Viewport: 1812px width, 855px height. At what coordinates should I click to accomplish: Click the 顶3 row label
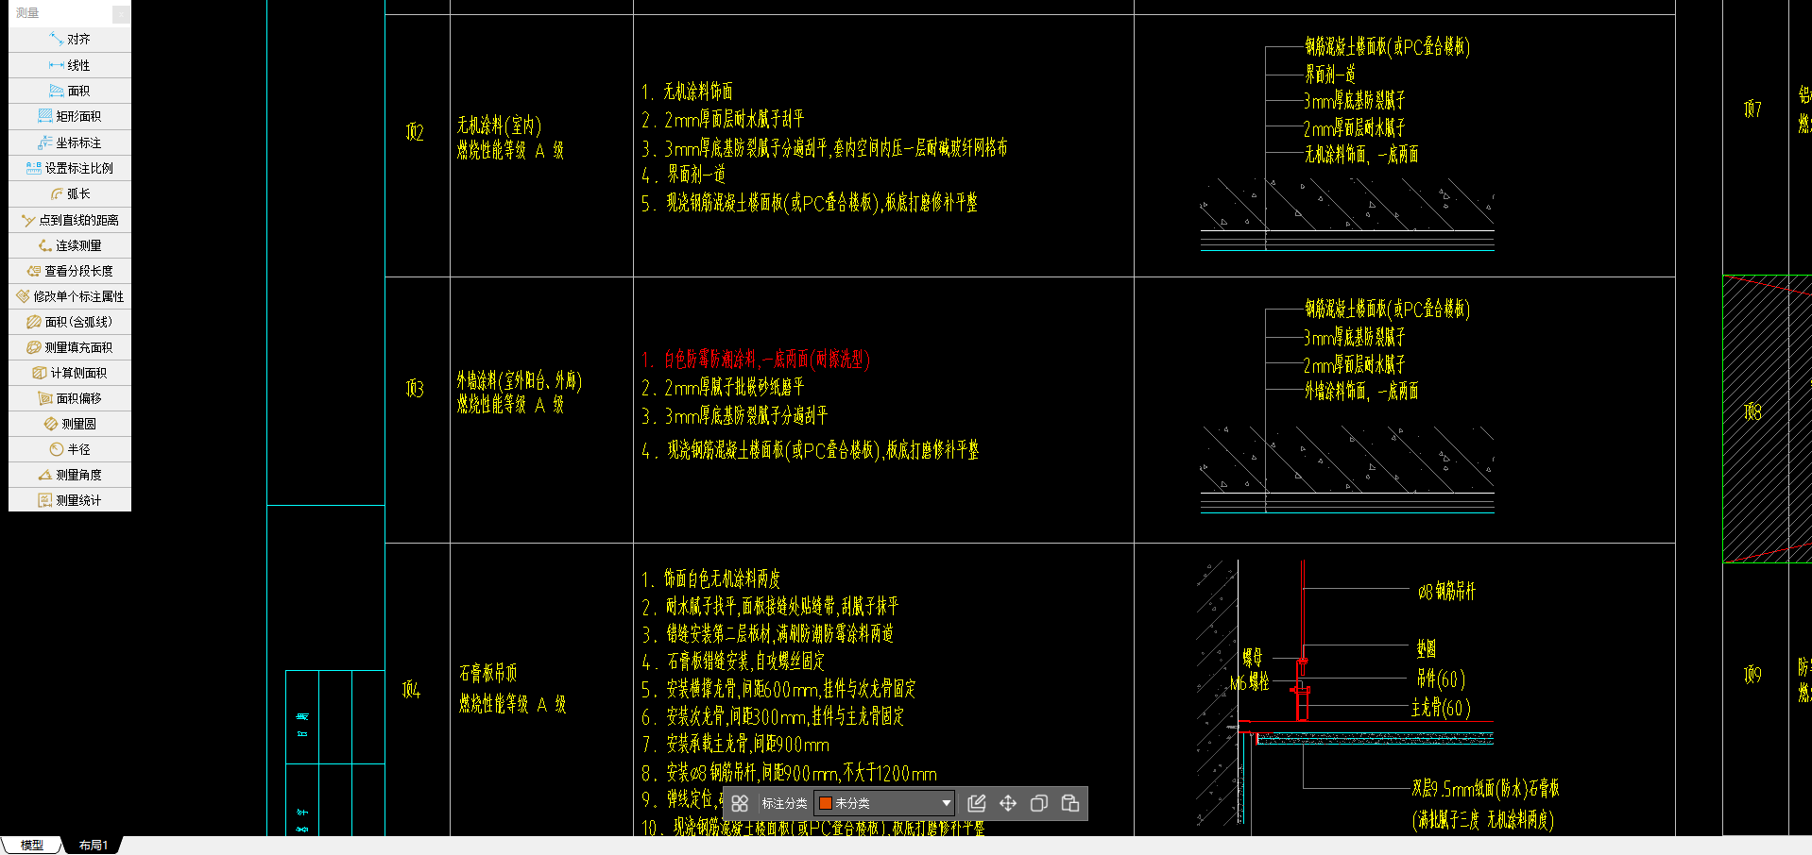[415, 389]
